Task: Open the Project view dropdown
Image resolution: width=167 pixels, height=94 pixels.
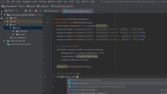Action: coord(16,11)
